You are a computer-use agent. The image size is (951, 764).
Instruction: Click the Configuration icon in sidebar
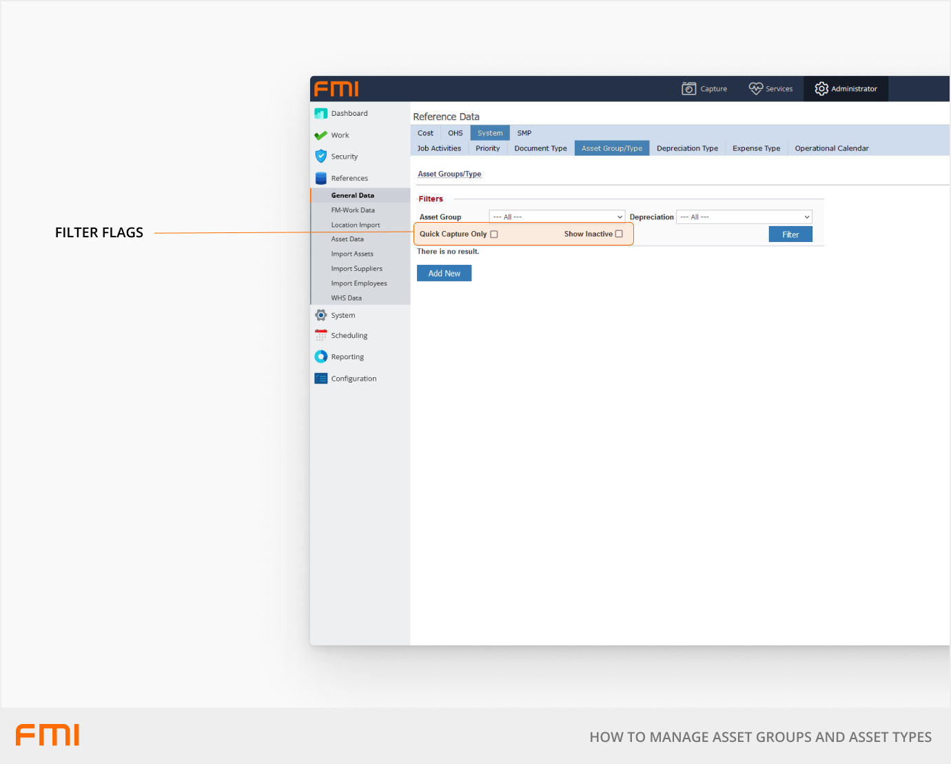coord(320,379)
